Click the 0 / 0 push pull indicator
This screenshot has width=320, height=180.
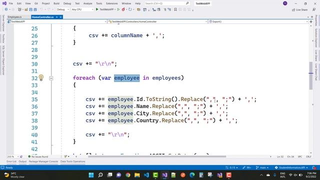[x=231, y=167]
